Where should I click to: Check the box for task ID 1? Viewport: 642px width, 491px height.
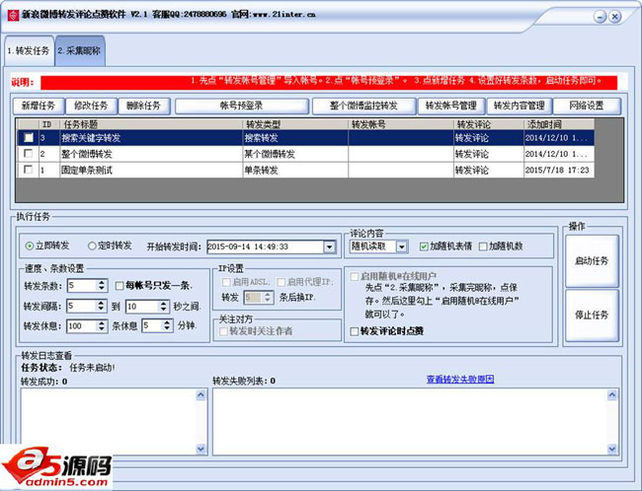[29, 170]
